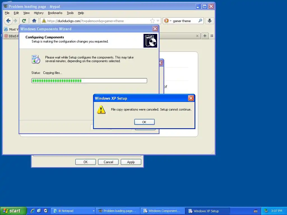
Task: Switch to 'Problem loading page' taskbar button
Action: [118, 211]
